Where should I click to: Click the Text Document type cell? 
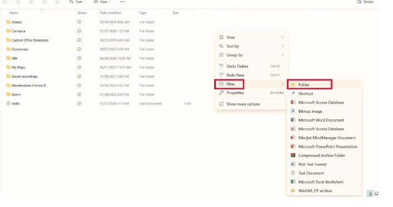pos(150,103)
